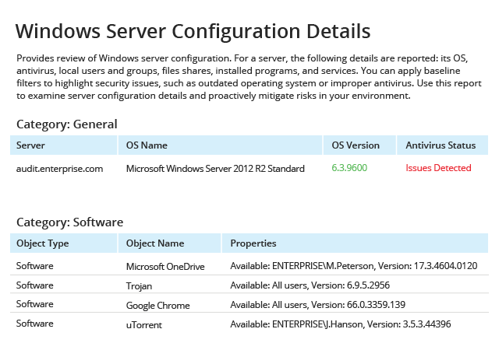
Task: Click the Properties column header
Action: [x=253, y=243]
